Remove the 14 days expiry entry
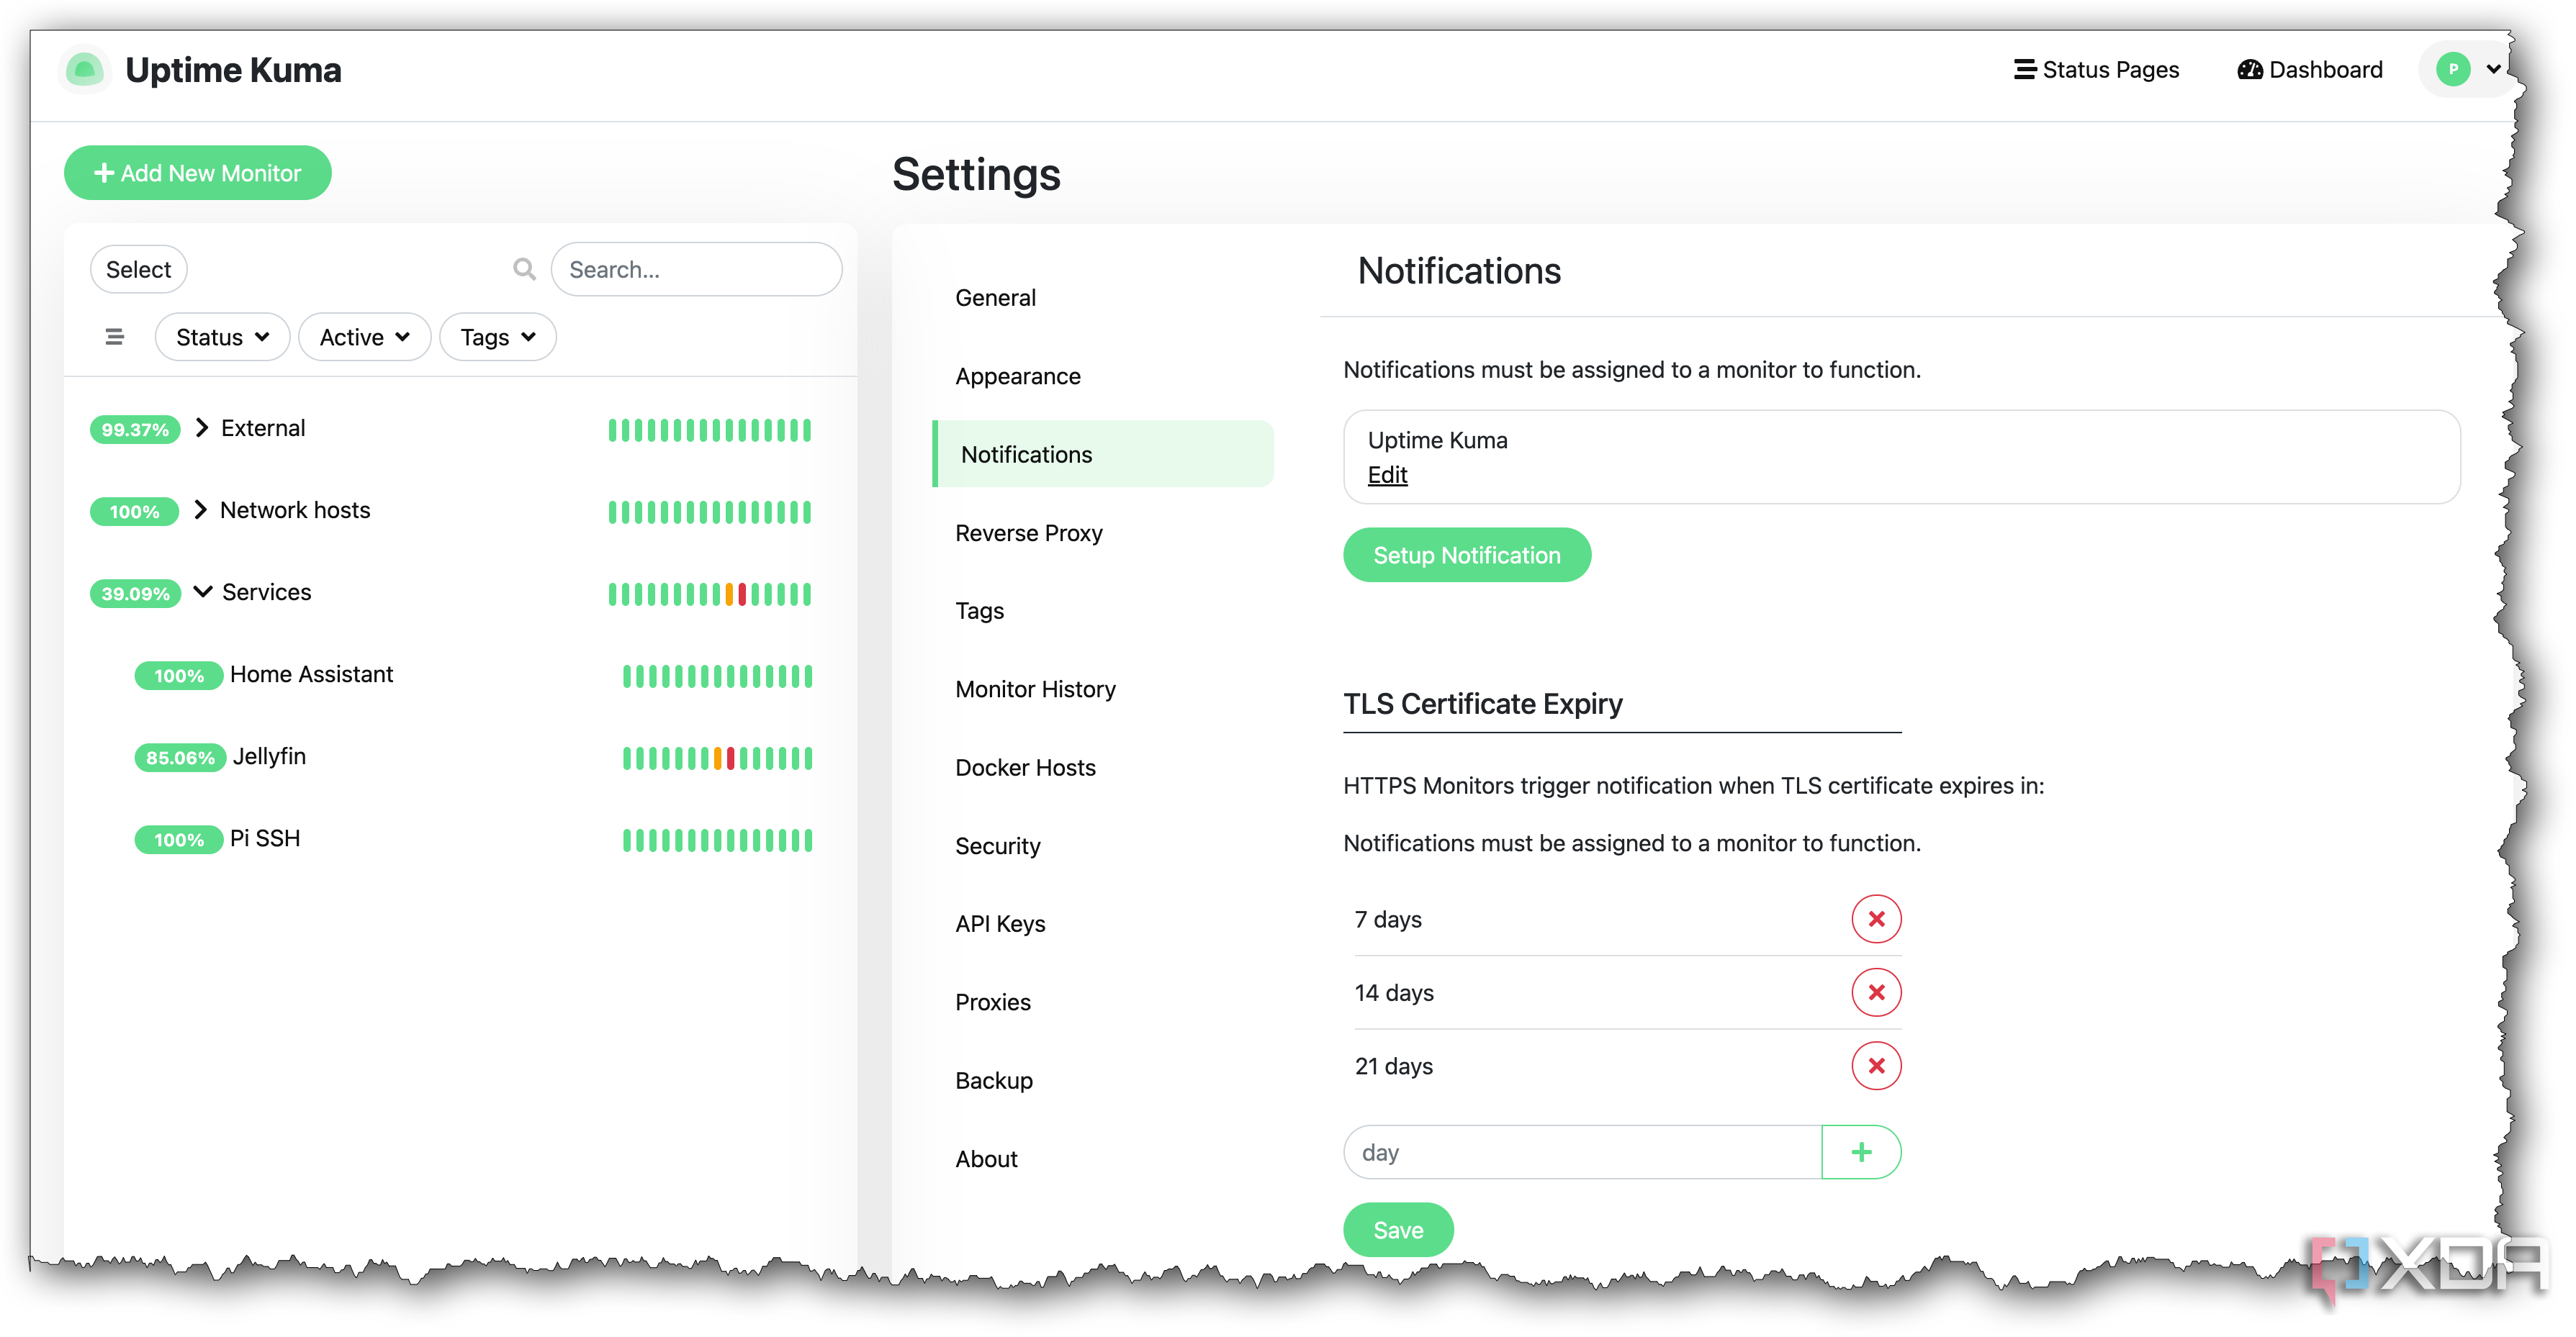Screen dimensions: 2576x1337 tap(1875, 992)
